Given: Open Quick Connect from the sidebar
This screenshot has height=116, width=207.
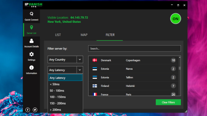Looking at the screenshot, I should click(x=32, y=16).
